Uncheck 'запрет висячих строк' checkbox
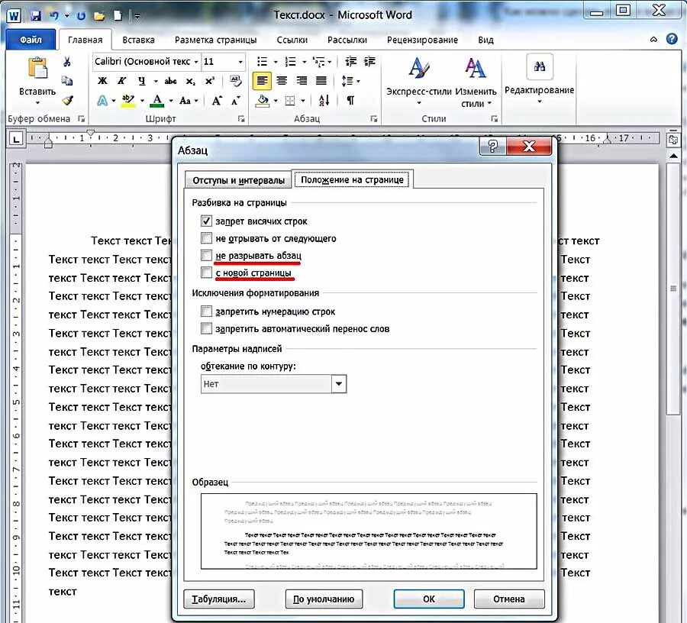Viewport: 687px width, 623px height. (x=206, y=221)
